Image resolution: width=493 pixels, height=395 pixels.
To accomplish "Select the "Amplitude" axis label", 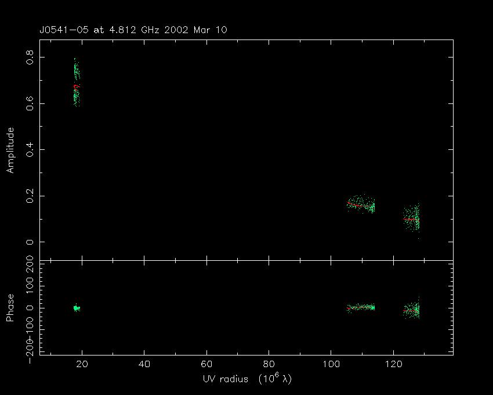I will (10, 150).
